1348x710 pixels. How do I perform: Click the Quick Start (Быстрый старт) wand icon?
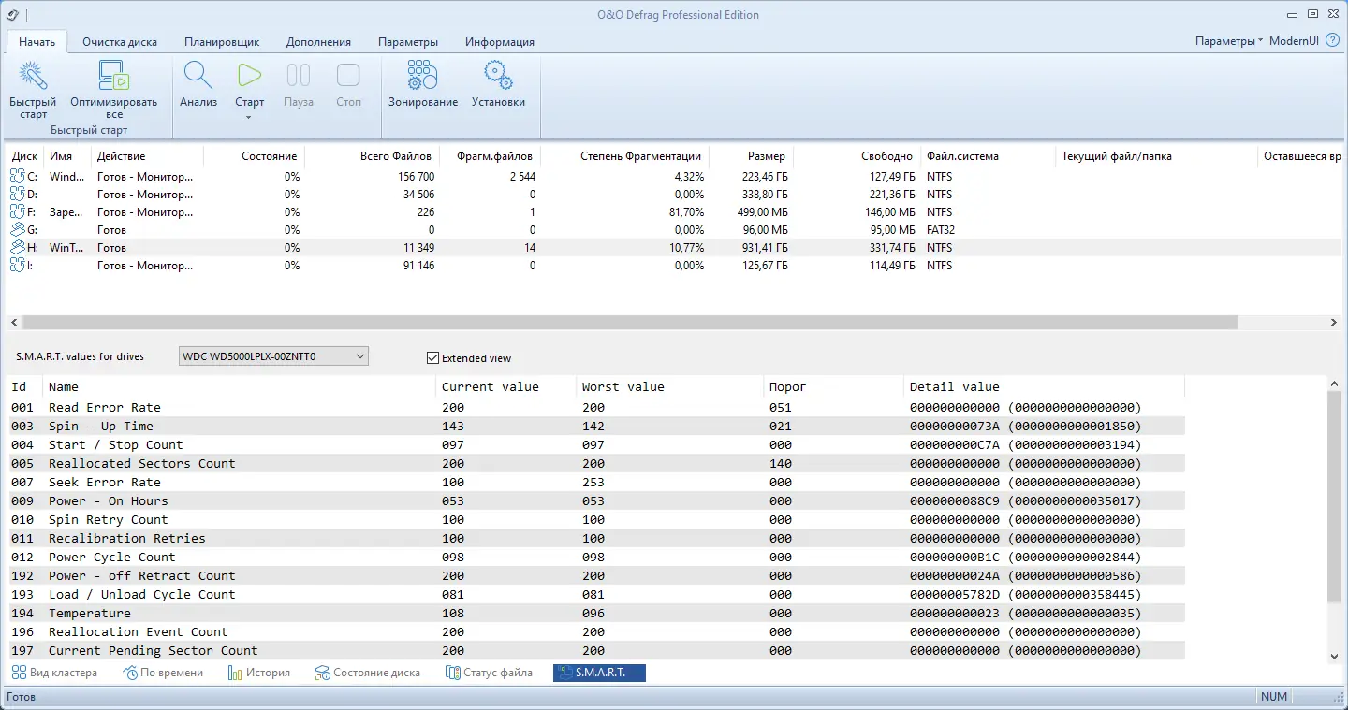pos(33,77)
